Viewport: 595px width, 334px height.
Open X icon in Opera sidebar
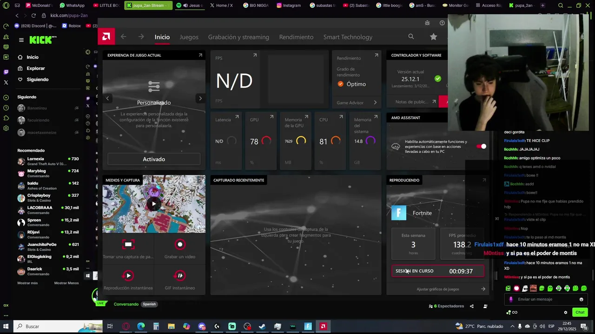pyautogui.click(x=6, y=82)
